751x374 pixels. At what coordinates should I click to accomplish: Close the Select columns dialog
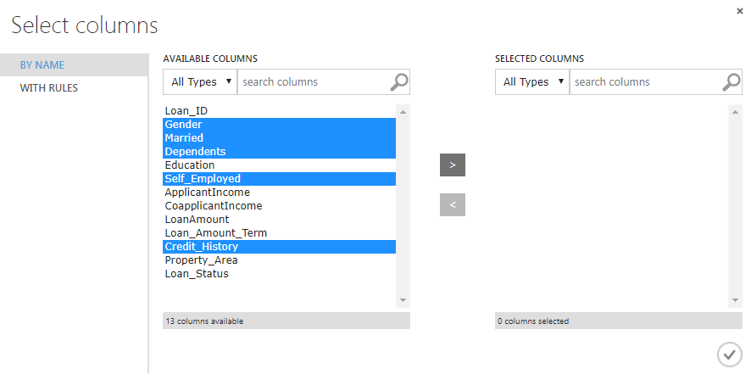coord(742,9)
